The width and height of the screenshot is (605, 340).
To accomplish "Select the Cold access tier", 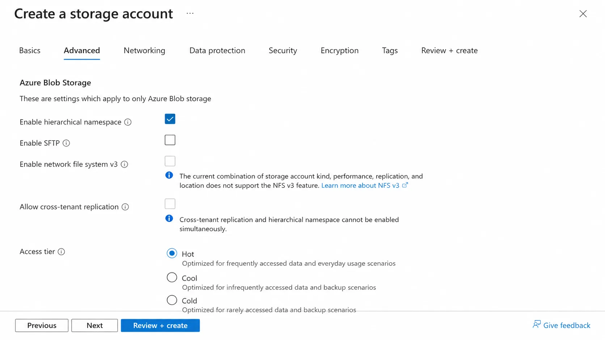I will pyautogui.click(x=172, y=300).
